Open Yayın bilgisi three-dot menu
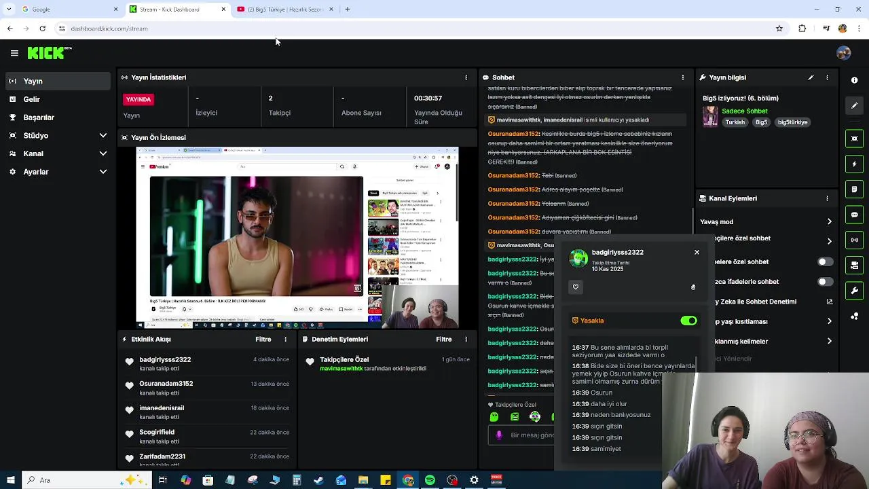 pyautogui.click(x=827, y=77)
